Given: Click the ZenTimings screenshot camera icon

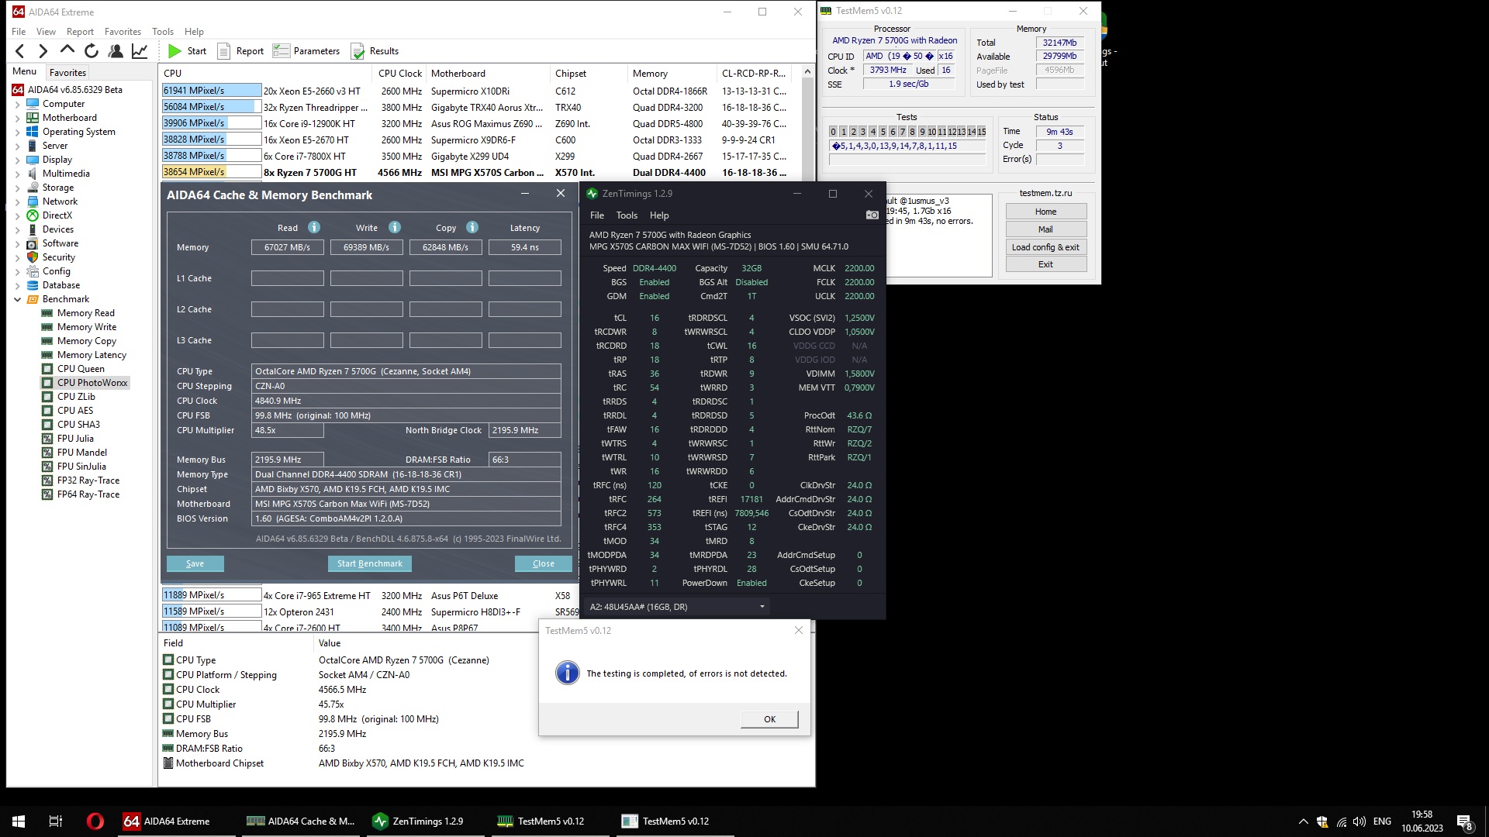Looking at the screenshot, I should (x=872, y=215).
